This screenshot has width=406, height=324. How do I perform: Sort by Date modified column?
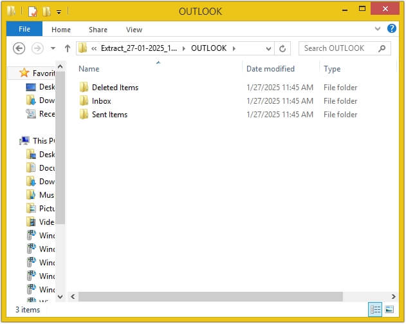270,69
